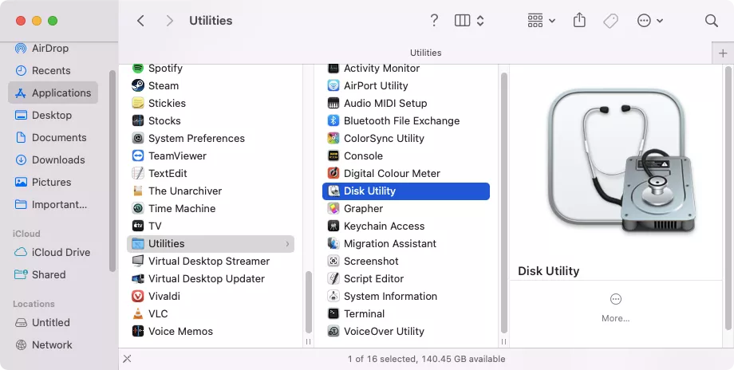The height and width of the screenshot is (370, 734).
Task: Select Keychain Access icon
Action: coord(333,226)
